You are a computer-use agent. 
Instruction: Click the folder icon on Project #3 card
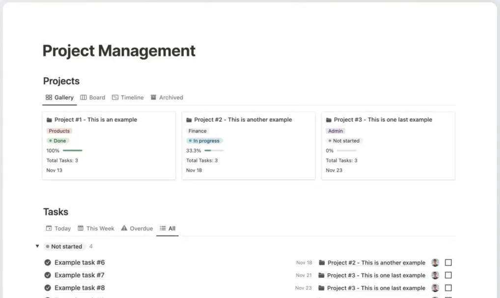coord(329,120)
